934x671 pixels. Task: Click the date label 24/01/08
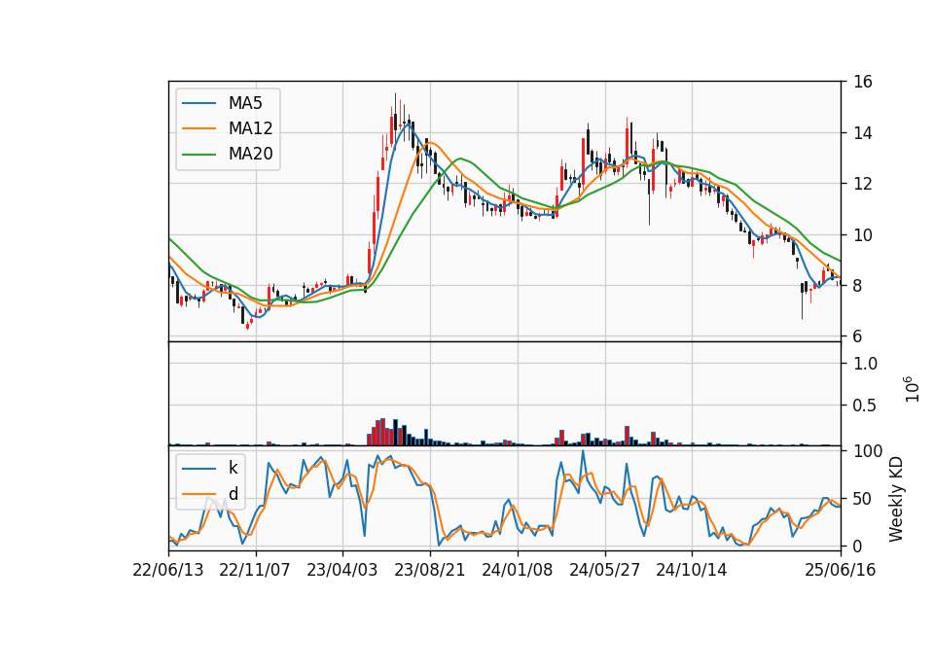(517, 571)
